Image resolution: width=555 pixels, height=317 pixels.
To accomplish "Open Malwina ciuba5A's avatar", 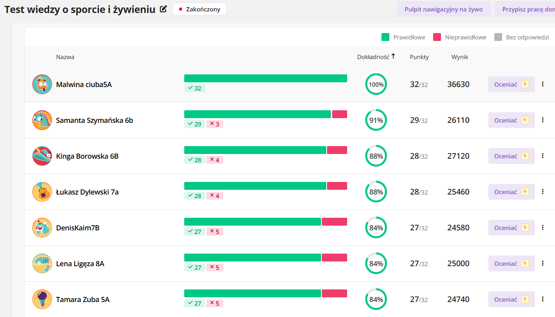I will pos(42,84).
